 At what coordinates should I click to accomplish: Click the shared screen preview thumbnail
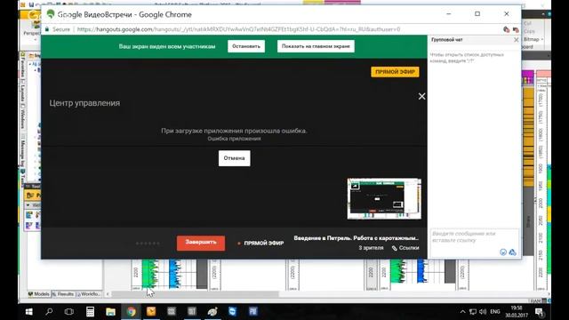pyautogui.click(x=384, y=198)
